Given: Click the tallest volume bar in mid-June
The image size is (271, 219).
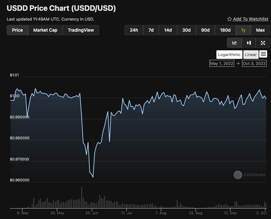Looking at the screenshot, I should tap(82, 198).
